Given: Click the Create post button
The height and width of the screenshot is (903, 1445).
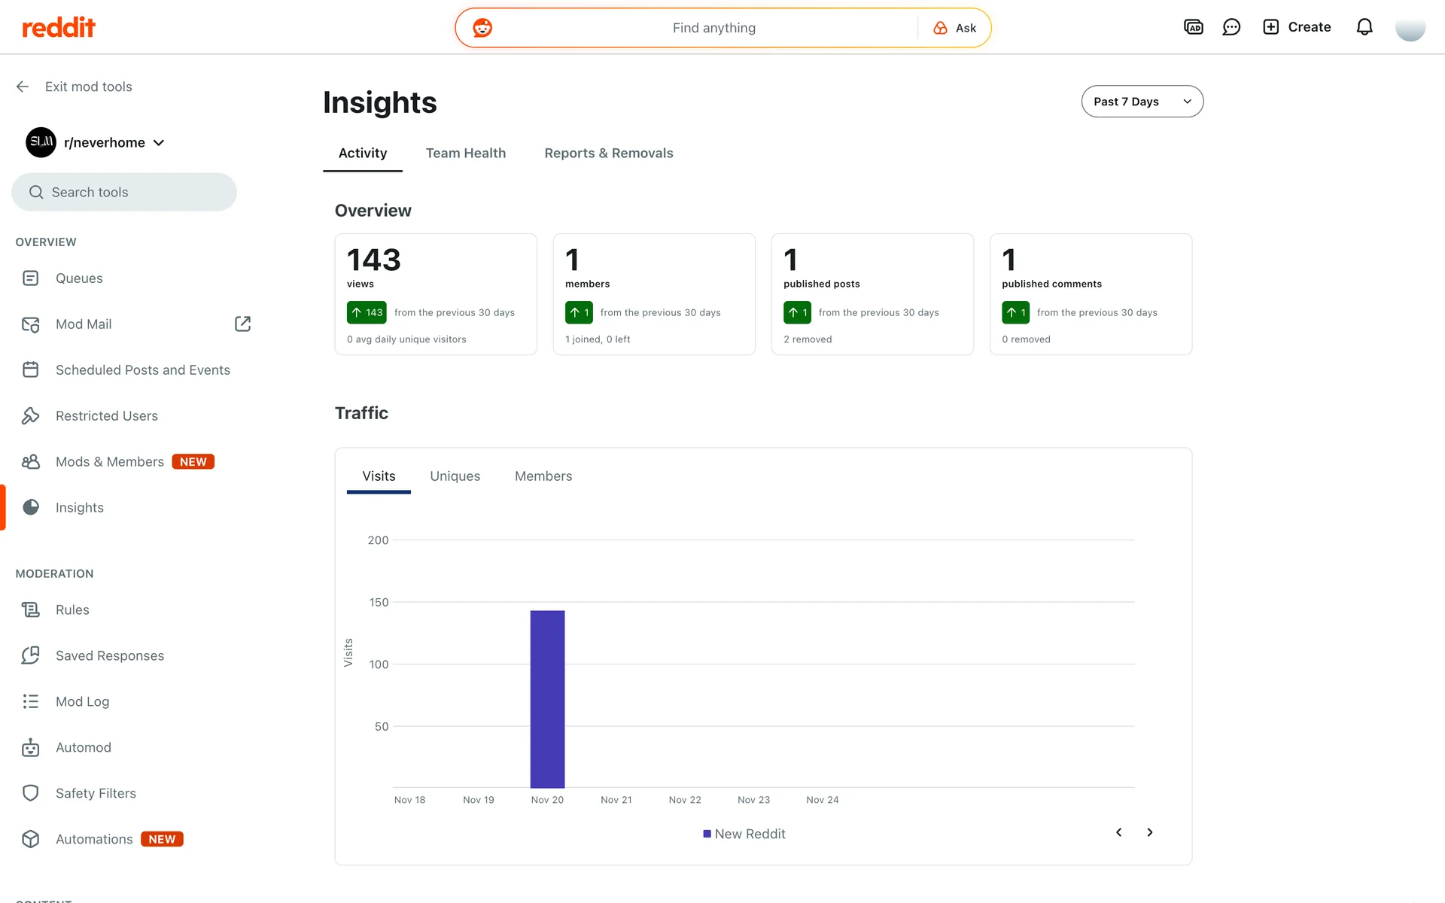Looking at the screenshot, I should [1297, 27].
